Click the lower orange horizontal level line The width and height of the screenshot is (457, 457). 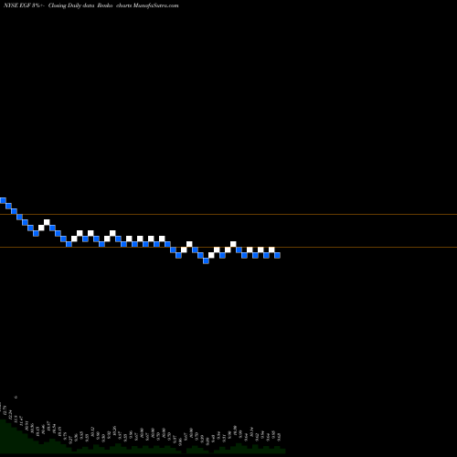pos(228,247)
